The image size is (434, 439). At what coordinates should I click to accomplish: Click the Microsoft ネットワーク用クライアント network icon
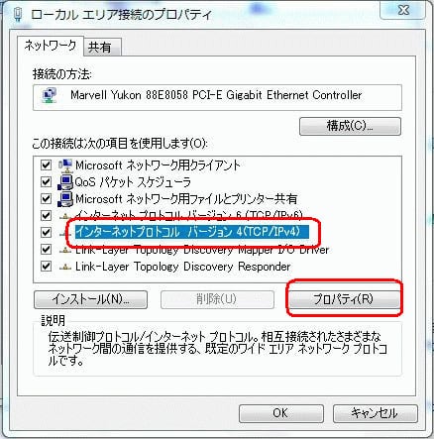(65, 165)
